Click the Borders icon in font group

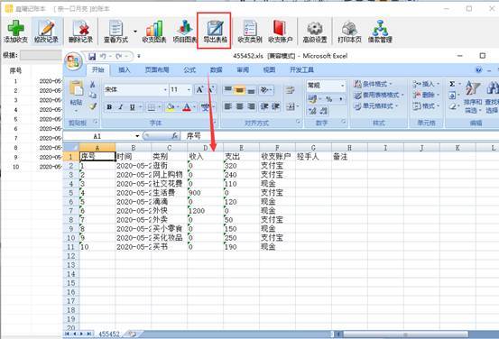(x=152, y=107)
